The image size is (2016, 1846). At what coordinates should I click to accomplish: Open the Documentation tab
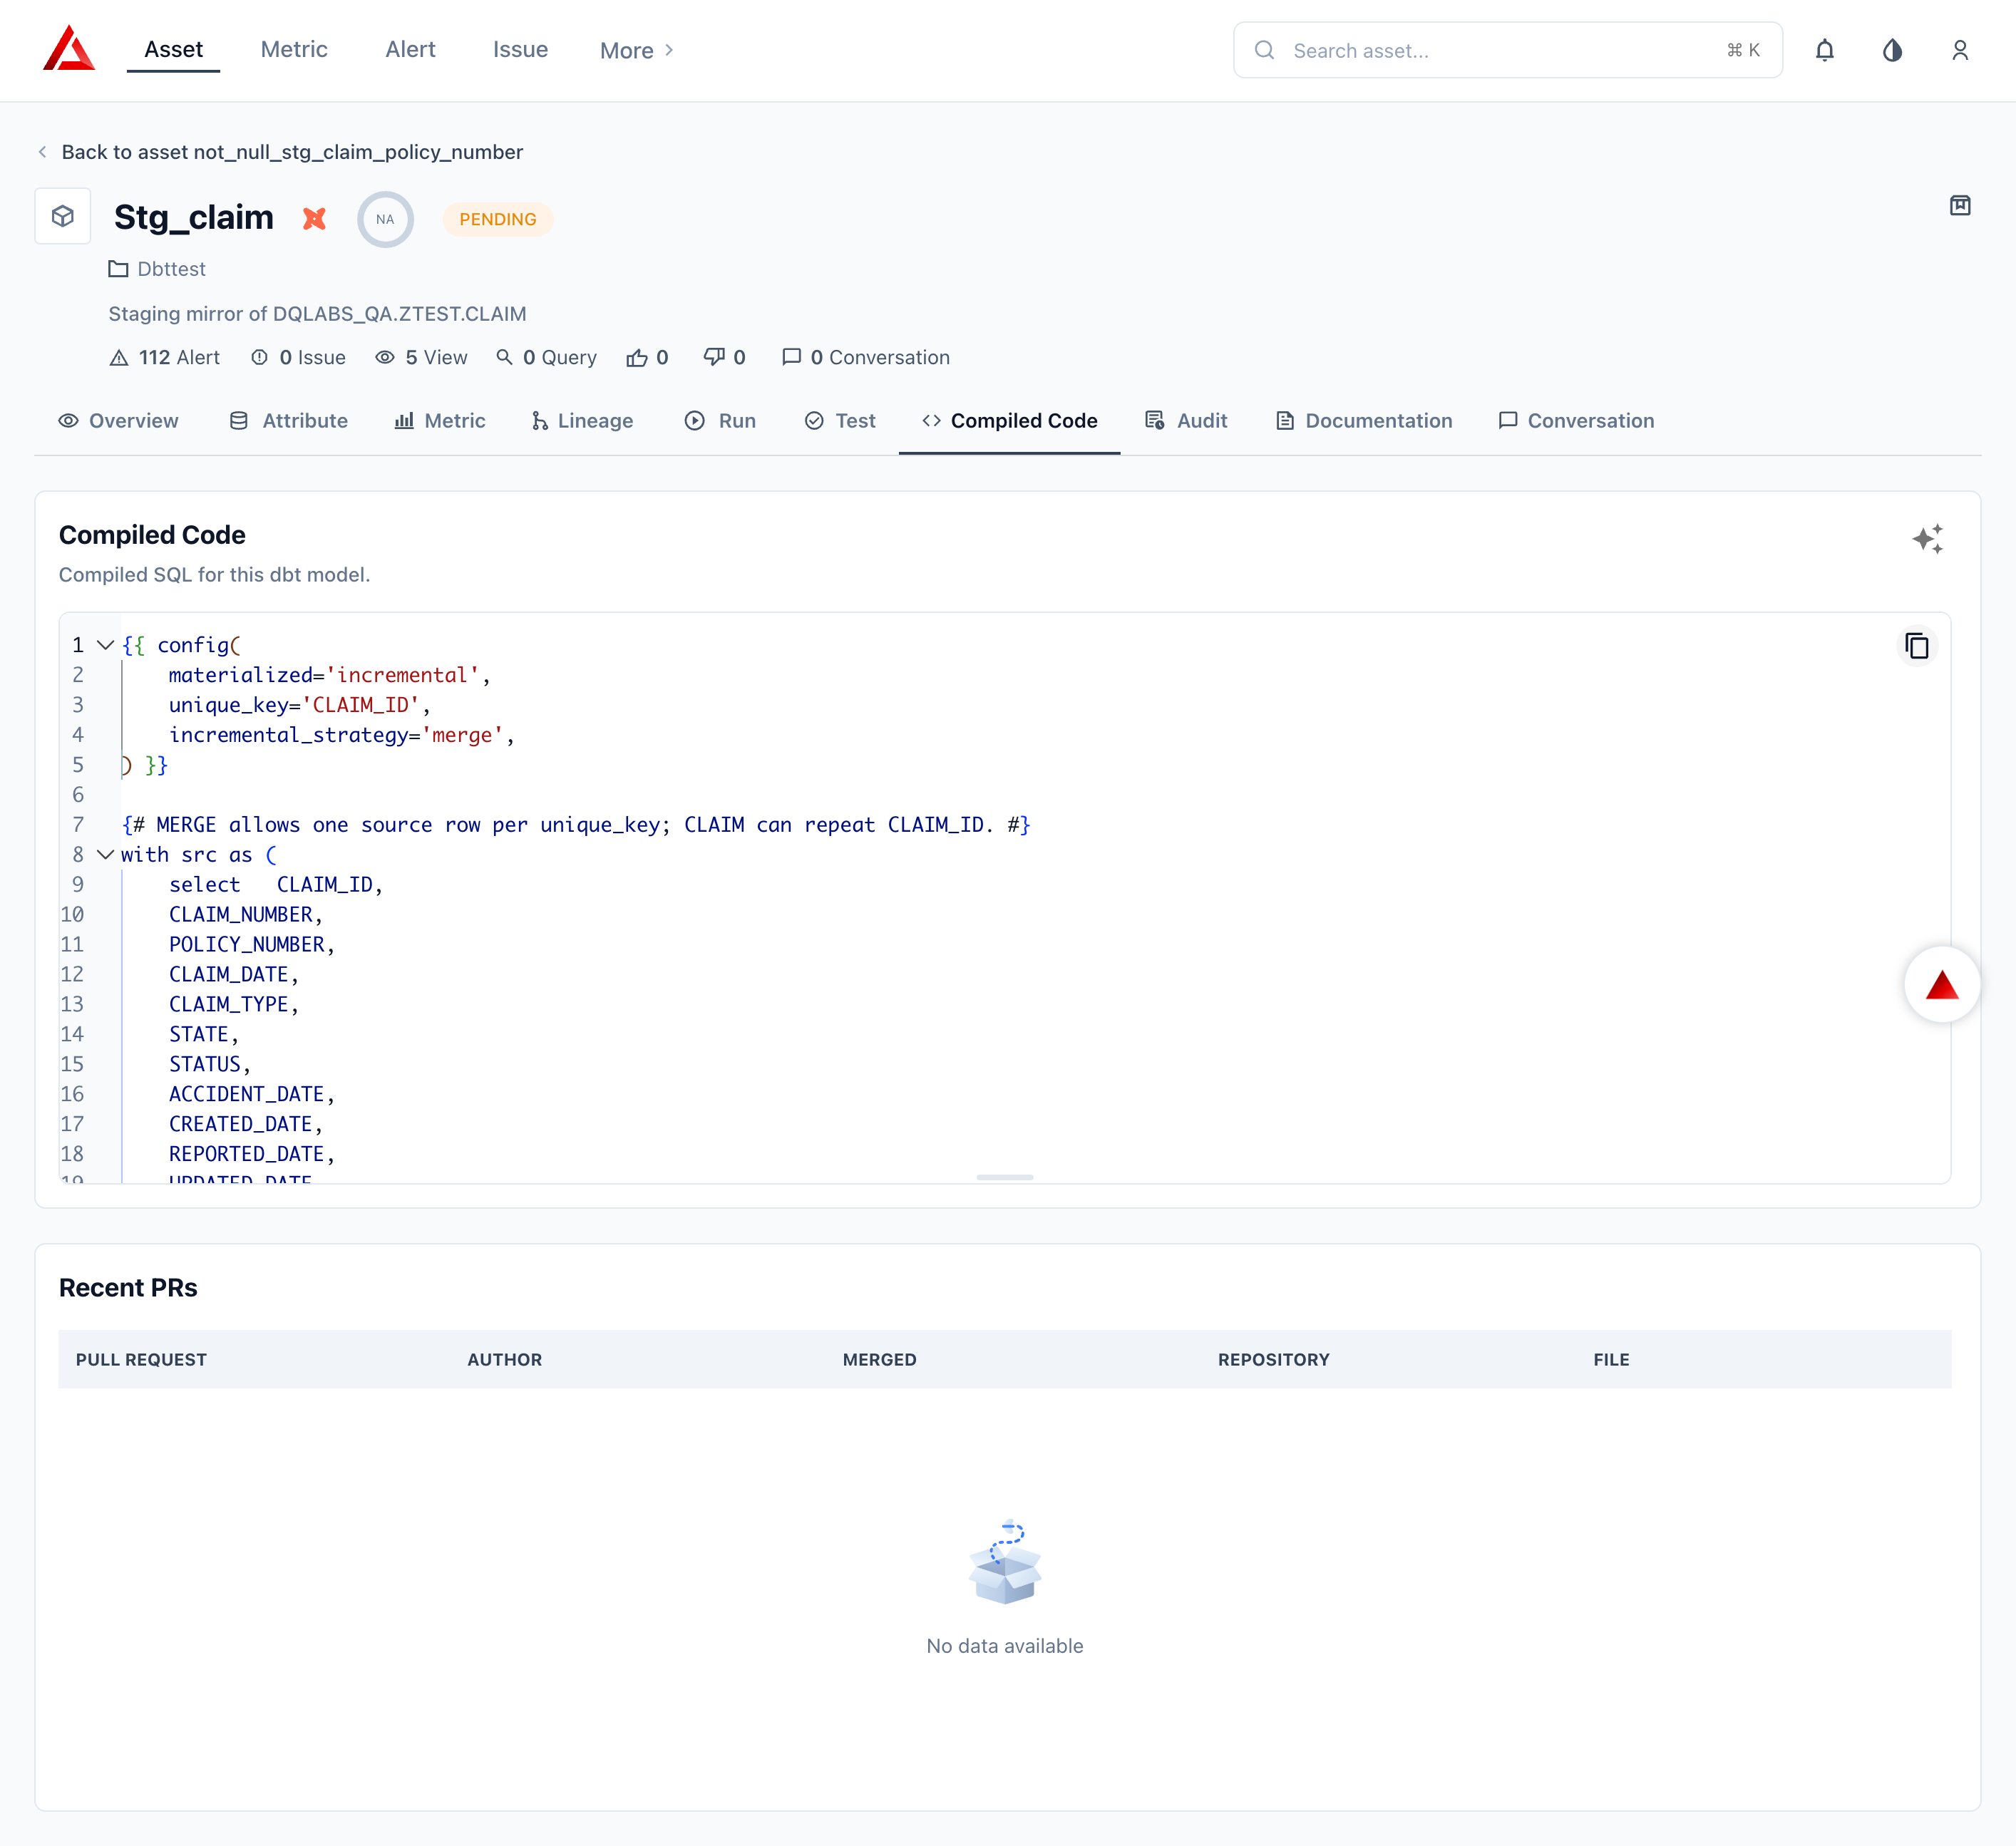coord(1364,421)
